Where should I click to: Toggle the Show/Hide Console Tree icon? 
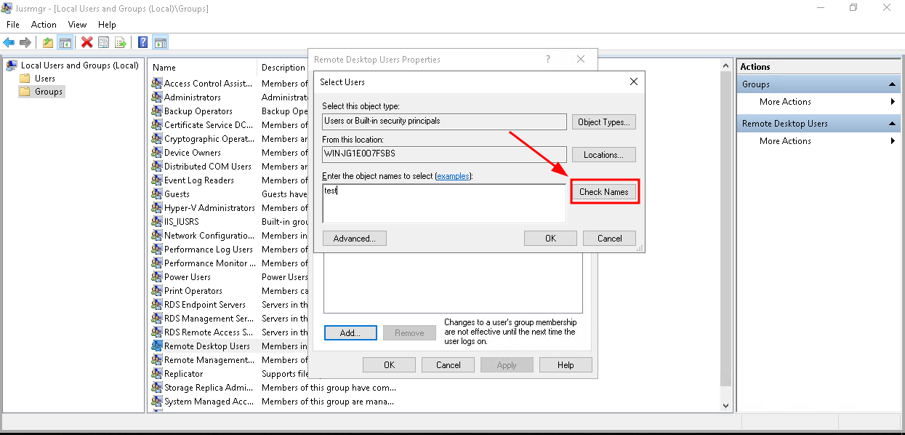coord(65,42)
